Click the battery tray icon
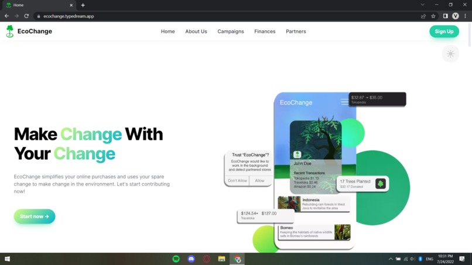Screen dimensions: 472x265 pos(398,259)
